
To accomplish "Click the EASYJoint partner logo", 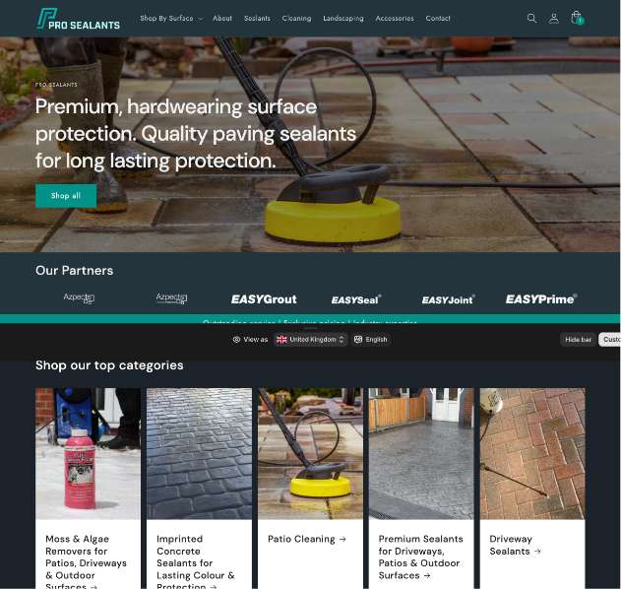I will click(449, 299).
